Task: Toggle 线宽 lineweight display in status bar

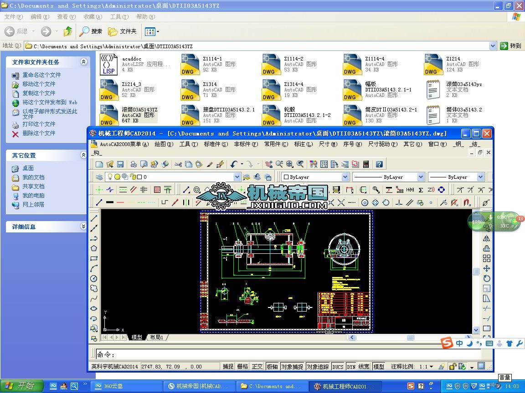Action: [364, 367]
